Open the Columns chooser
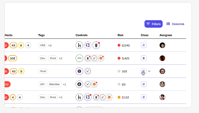The image size is (199, 113). coord(175,24)
